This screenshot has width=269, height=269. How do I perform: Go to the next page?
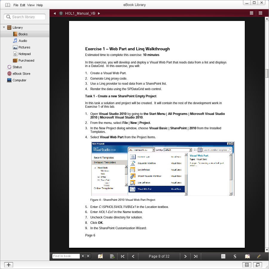(185, 256)
